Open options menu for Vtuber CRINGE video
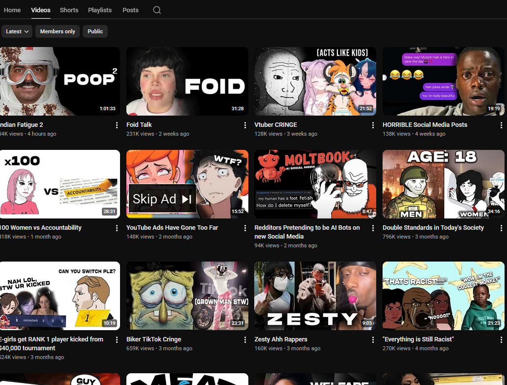This screenshot has width=507, height=385. pyautogui.click(x=373, y=125)
